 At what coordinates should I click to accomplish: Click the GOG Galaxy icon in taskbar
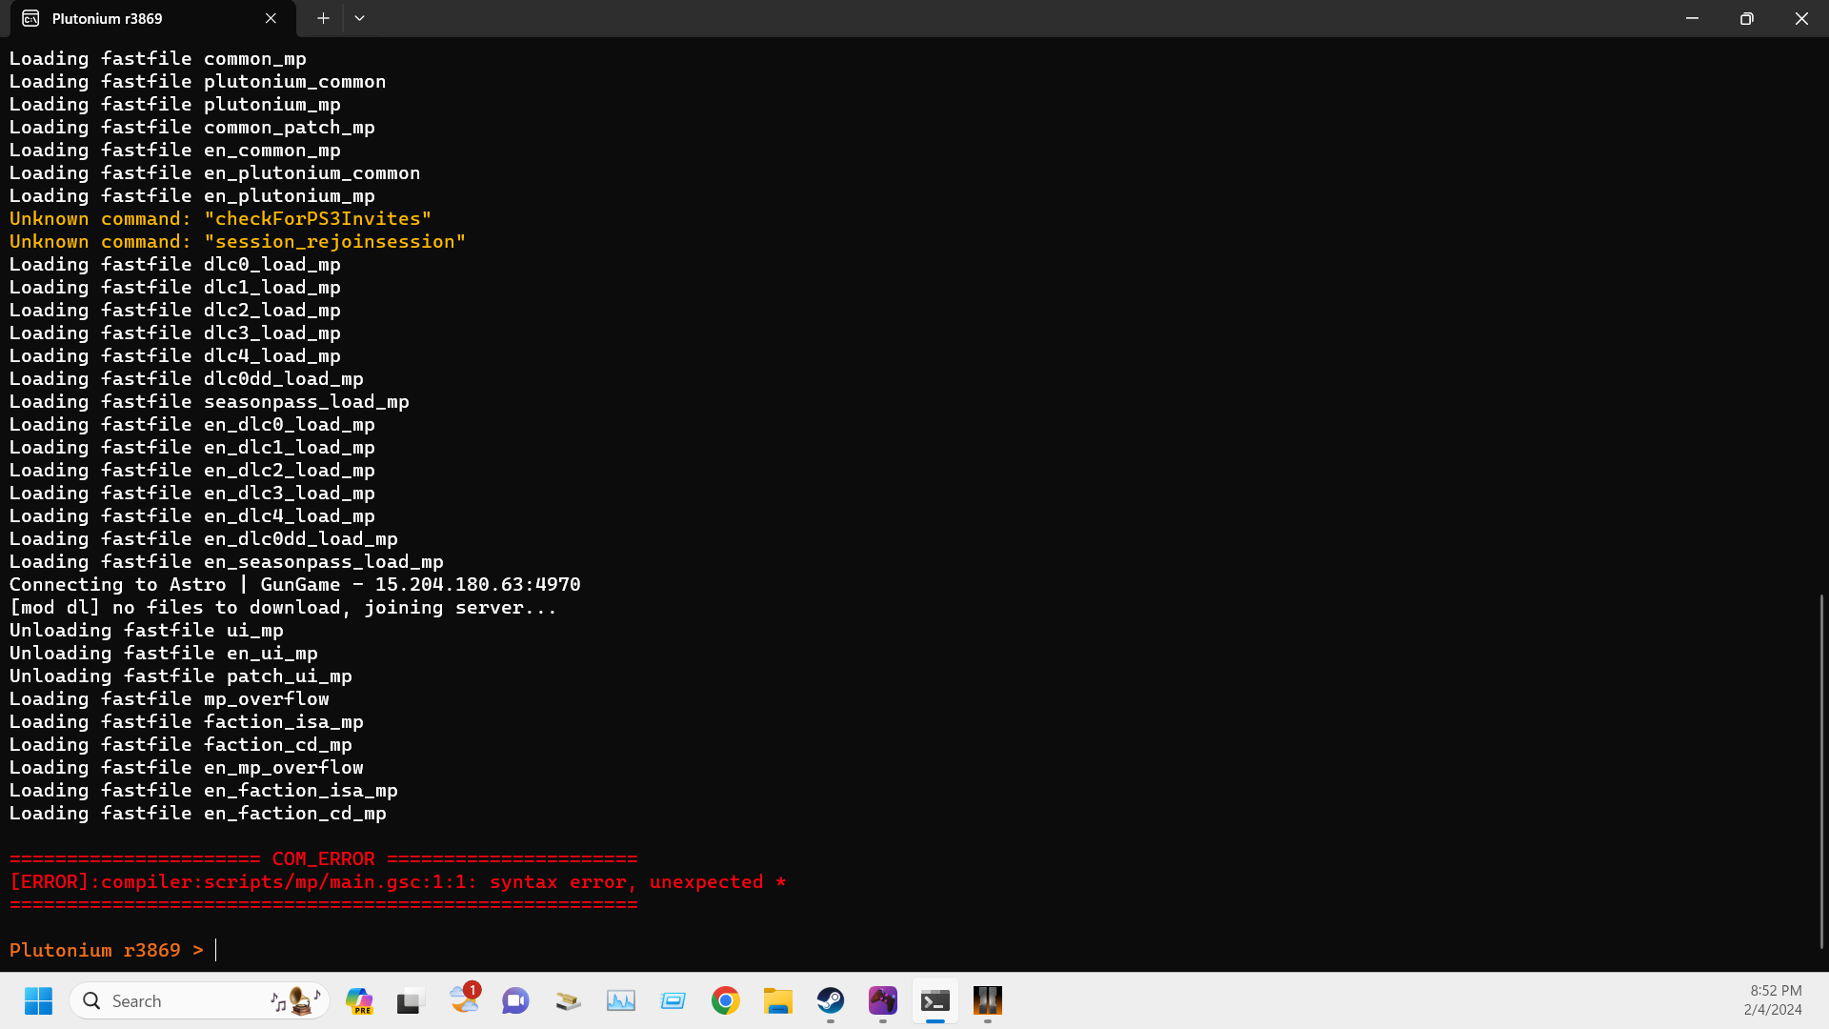click(x=883, y=1000)
